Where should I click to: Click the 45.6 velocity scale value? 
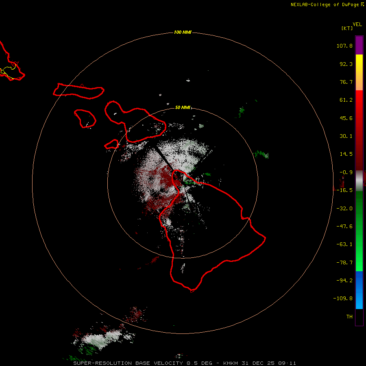click(x=346, y=118)
